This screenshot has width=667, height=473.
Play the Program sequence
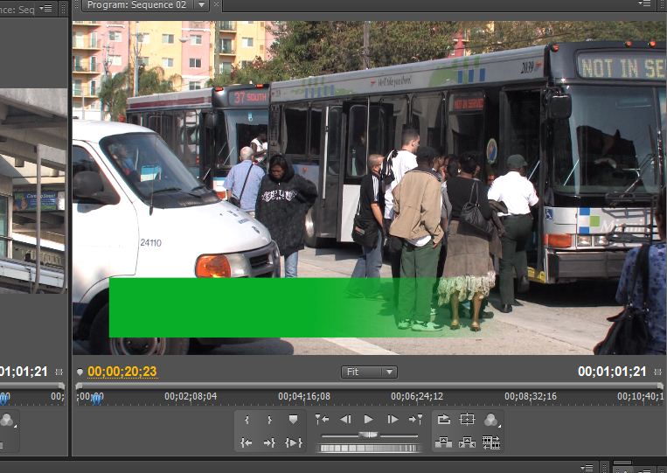coord(369,420)
